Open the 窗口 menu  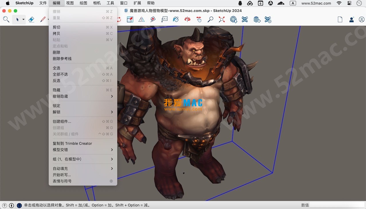click(124, 3)
